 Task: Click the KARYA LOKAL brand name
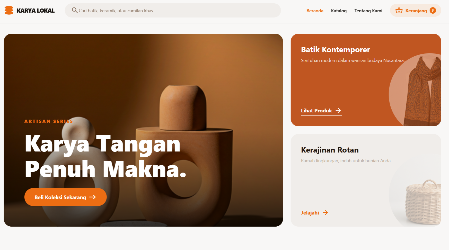click(x=36, y=11)
